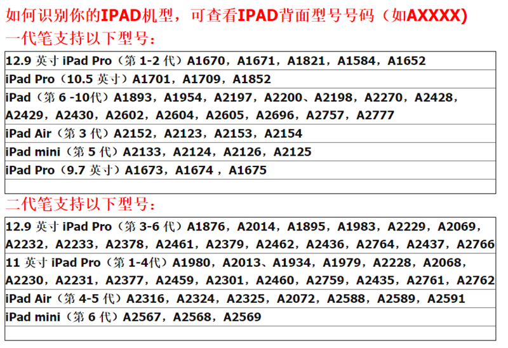Click model number A2696

coord(275,115)
